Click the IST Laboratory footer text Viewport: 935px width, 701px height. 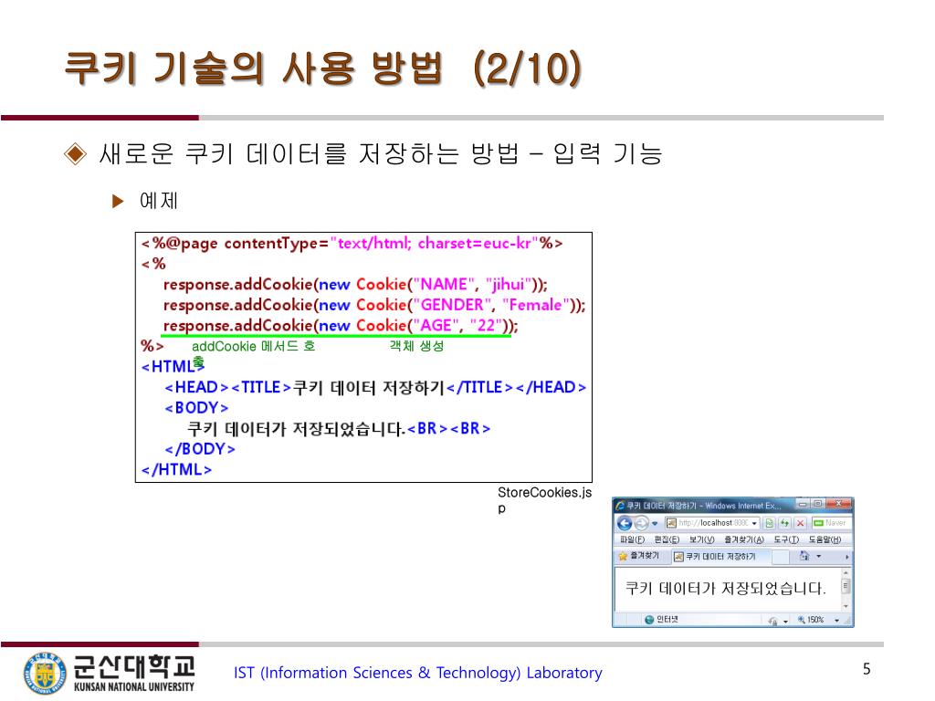click(418, 673)
